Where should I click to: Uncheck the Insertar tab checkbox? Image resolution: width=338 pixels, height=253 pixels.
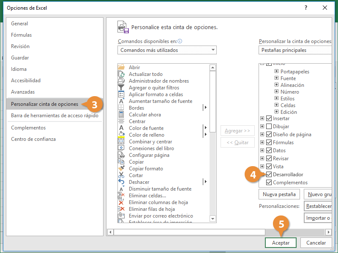tap(269, 118)
